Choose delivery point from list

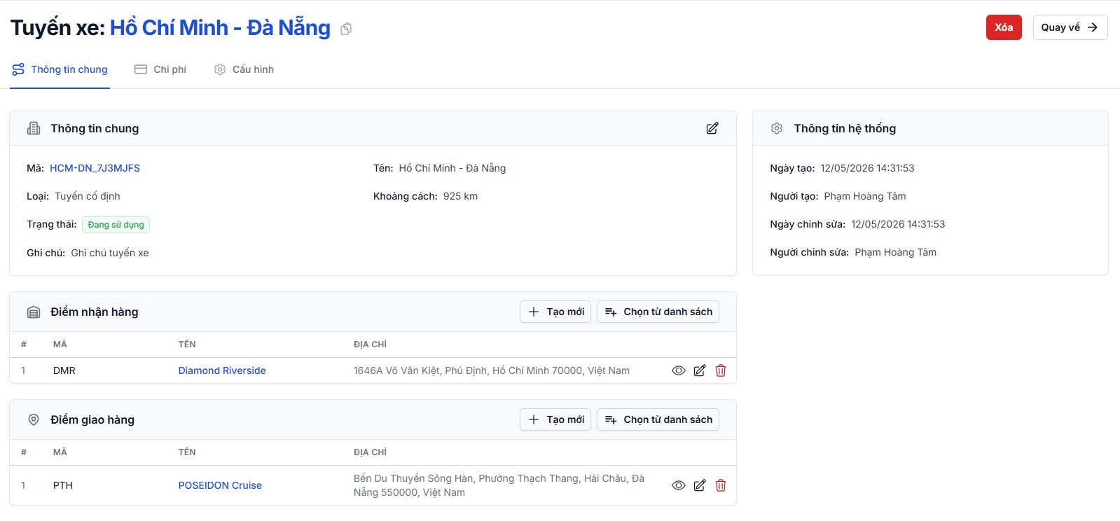click(658, 419)
